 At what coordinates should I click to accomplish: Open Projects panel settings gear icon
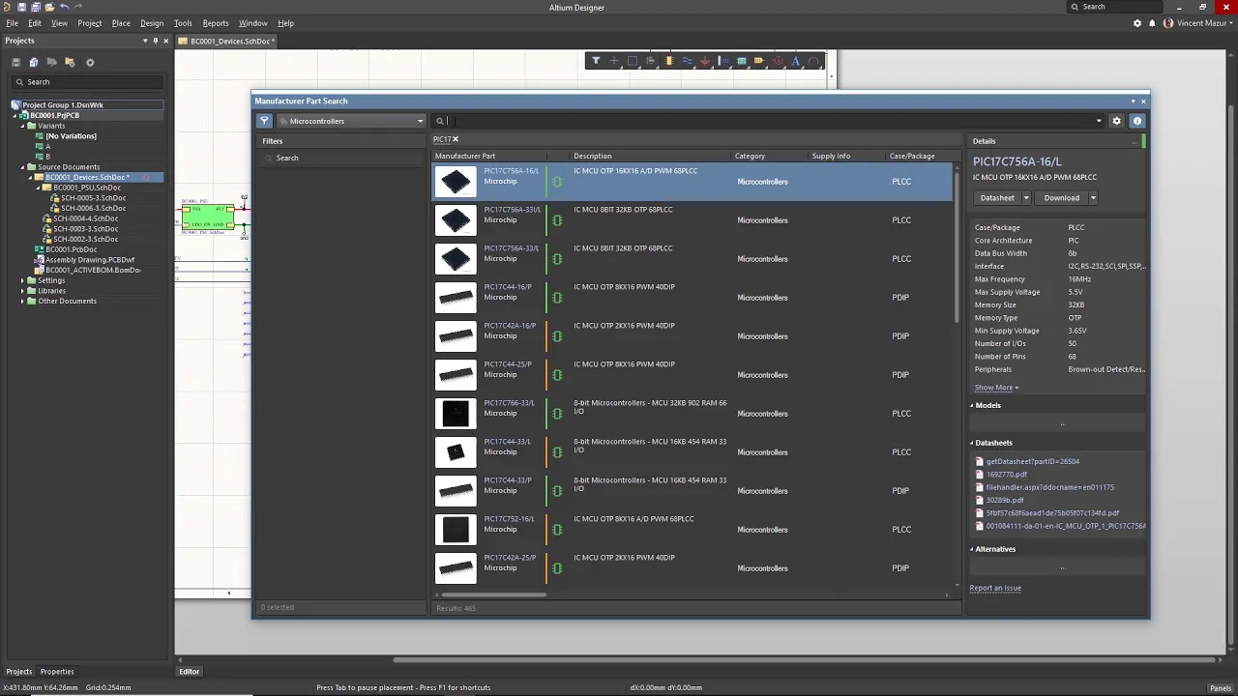click(90, 62)
